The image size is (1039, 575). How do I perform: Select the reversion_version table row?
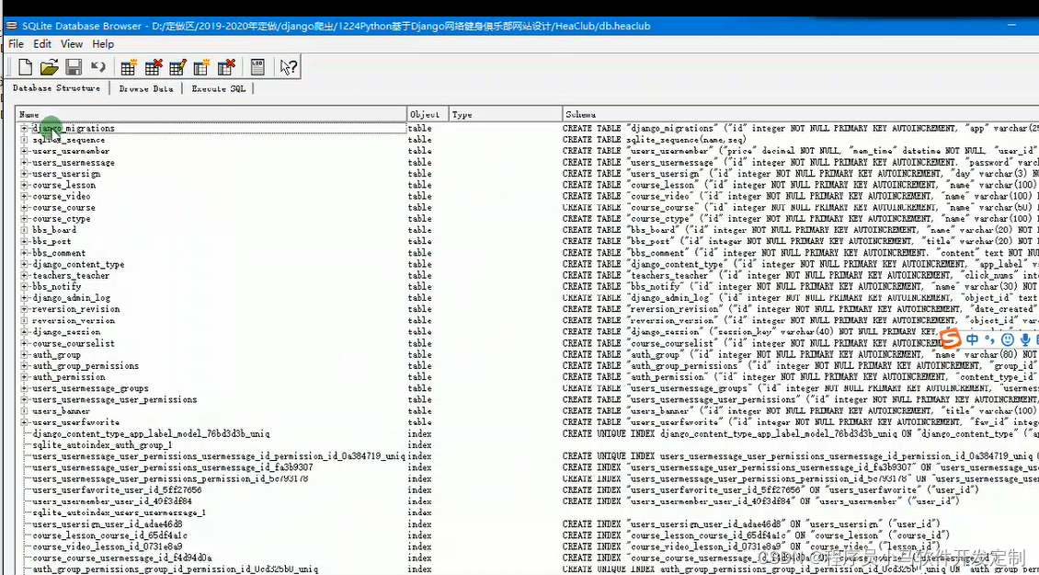point(528,320)
